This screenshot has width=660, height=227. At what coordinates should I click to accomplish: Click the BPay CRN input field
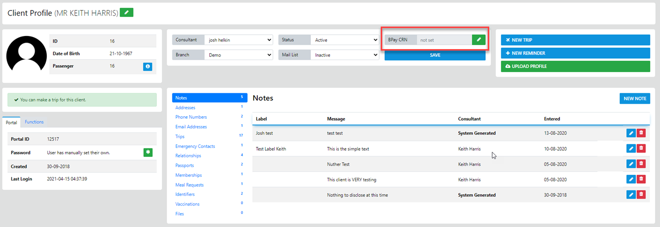[444, 40]
